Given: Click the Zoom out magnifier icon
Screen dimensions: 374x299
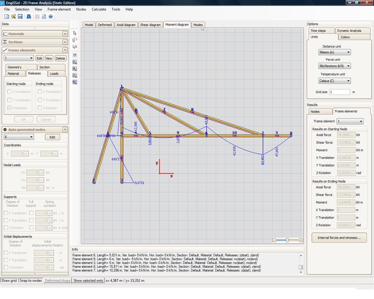Looking at the screenshot, I should coord(75,75).
